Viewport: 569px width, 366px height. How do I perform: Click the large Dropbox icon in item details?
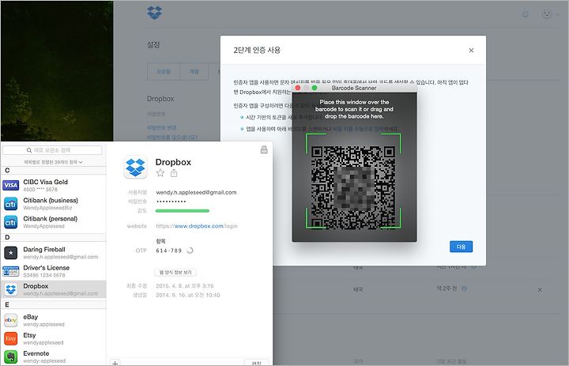135,167
